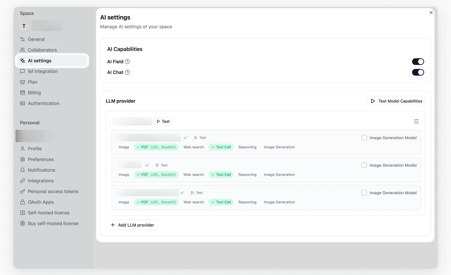Show help for AI Chat
The image size is (451, 275).
click(127, 72)
